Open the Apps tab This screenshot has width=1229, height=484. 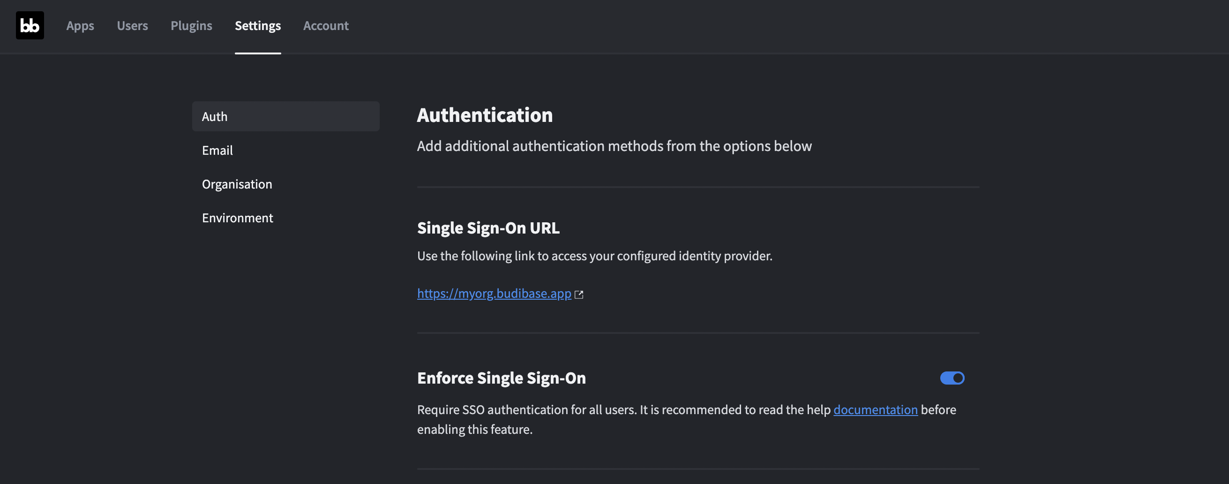(x=80, y=26)
